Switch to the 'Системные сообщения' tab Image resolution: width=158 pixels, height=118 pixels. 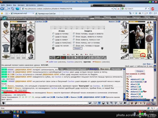point(76,69)
